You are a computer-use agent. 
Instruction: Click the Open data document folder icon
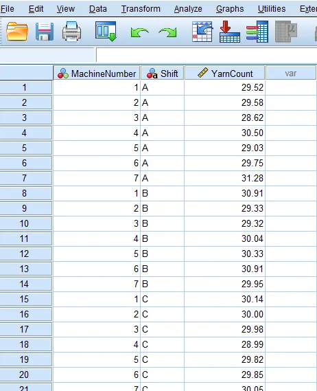17,32
